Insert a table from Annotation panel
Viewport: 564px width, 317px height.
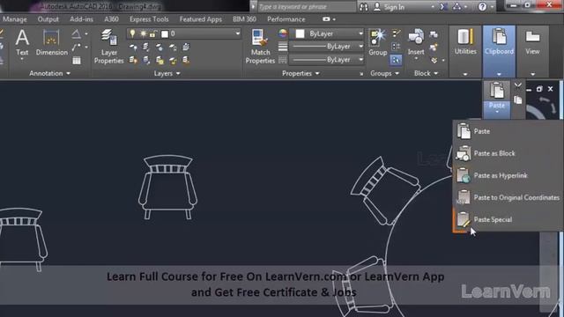click(x=77, y=61)
